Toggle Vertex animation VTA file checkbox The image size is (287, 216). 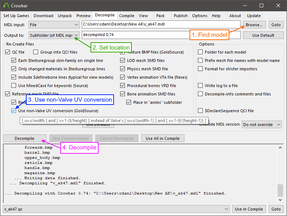[x=122, y=77]
